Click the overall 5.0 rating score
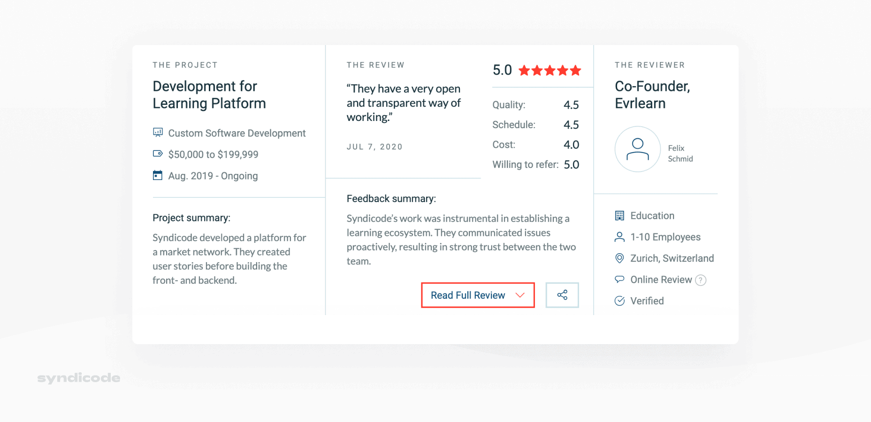 (502, 70)
